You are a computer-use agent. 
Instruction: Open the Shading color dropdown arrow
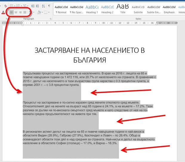[x=42, y=12]
